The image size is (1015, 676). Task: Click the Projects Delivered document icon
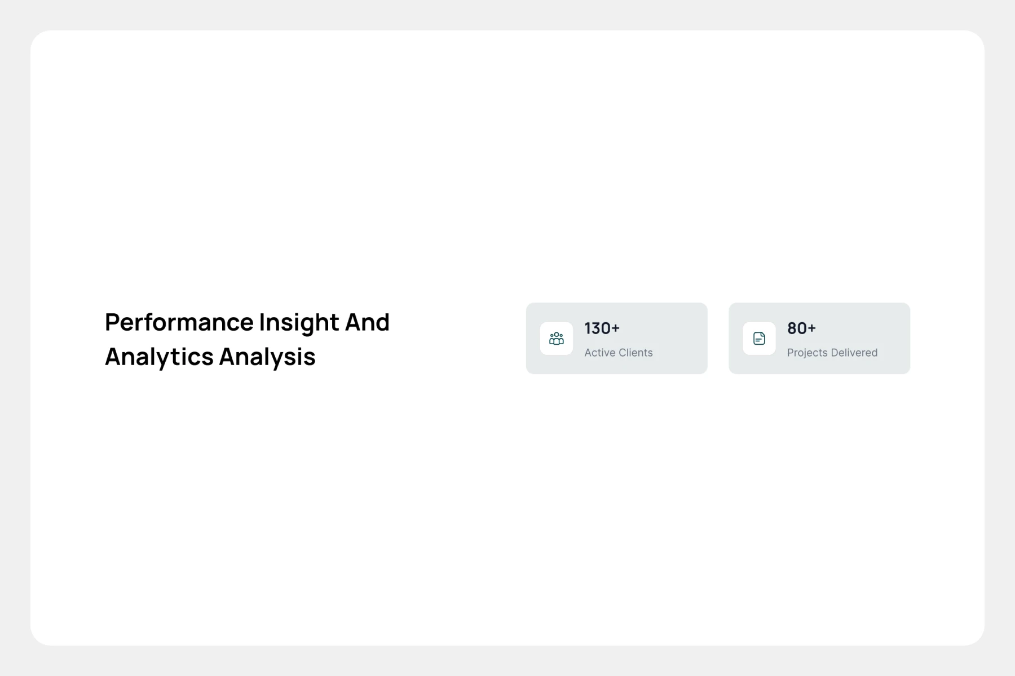tap(759, 339)
